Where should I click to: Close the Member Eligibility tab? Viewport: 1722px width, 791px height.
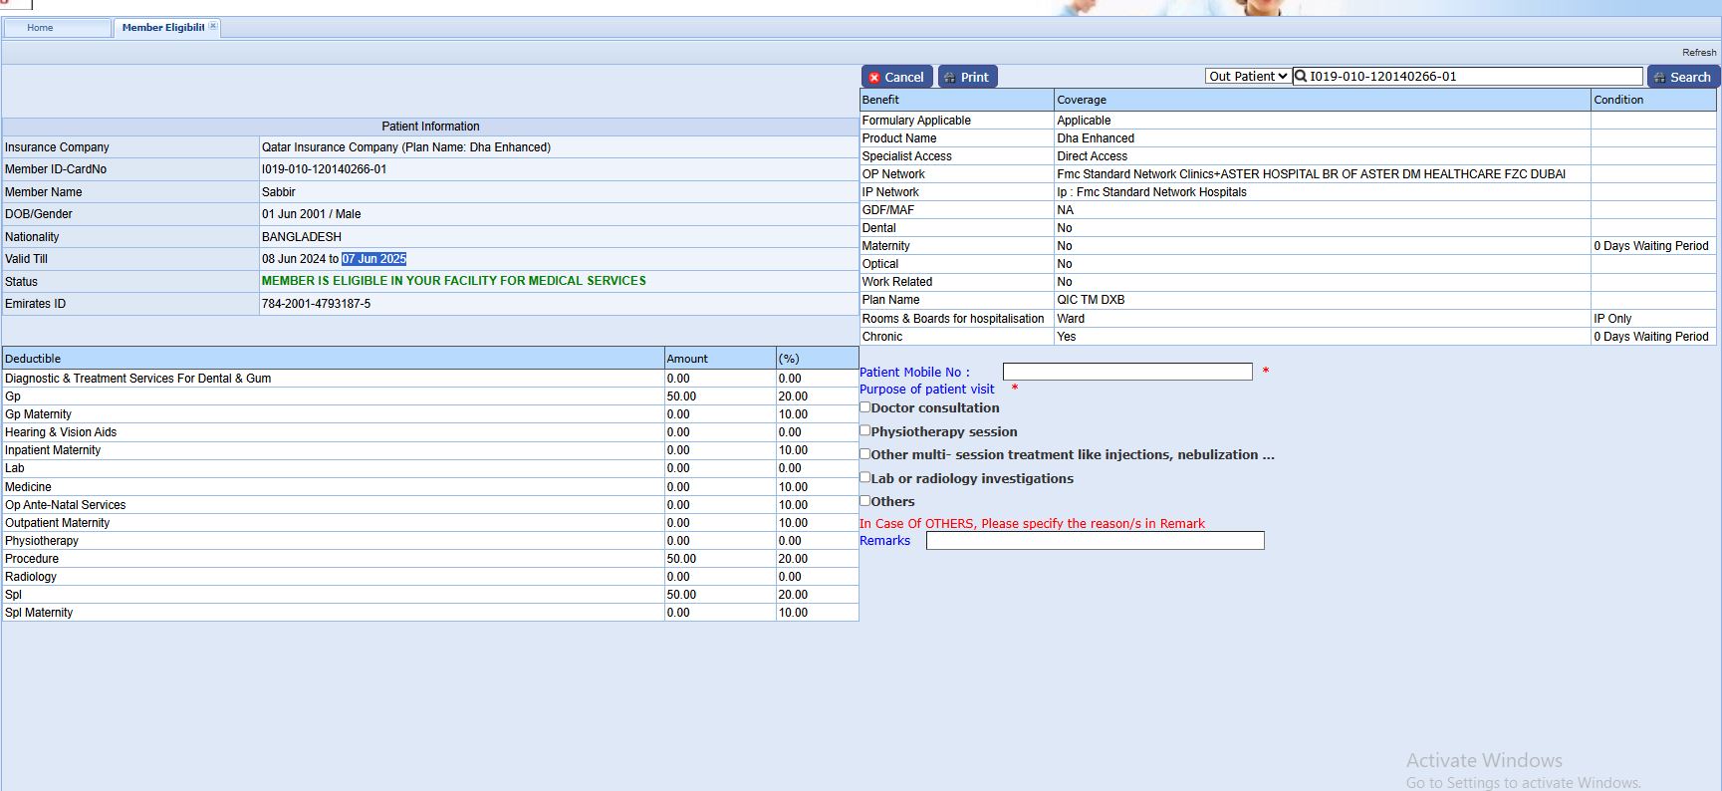(213, 27)
